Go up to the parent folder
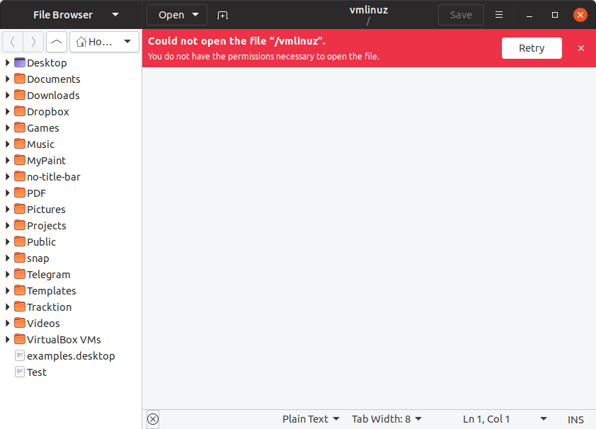 point(57,42)
